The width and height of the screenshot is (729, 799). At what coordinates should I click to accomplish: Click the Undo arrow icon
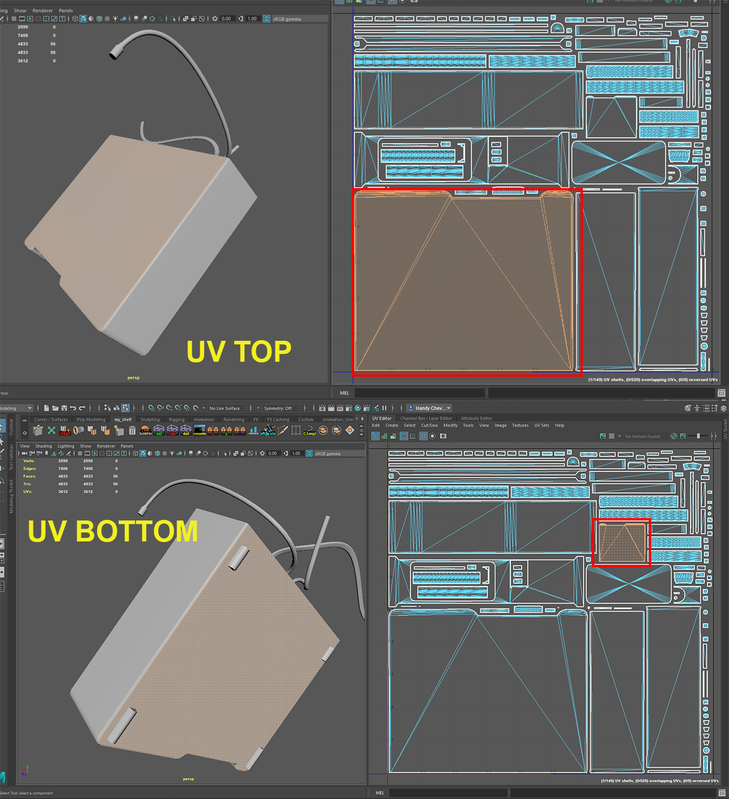tap(73, 408)
